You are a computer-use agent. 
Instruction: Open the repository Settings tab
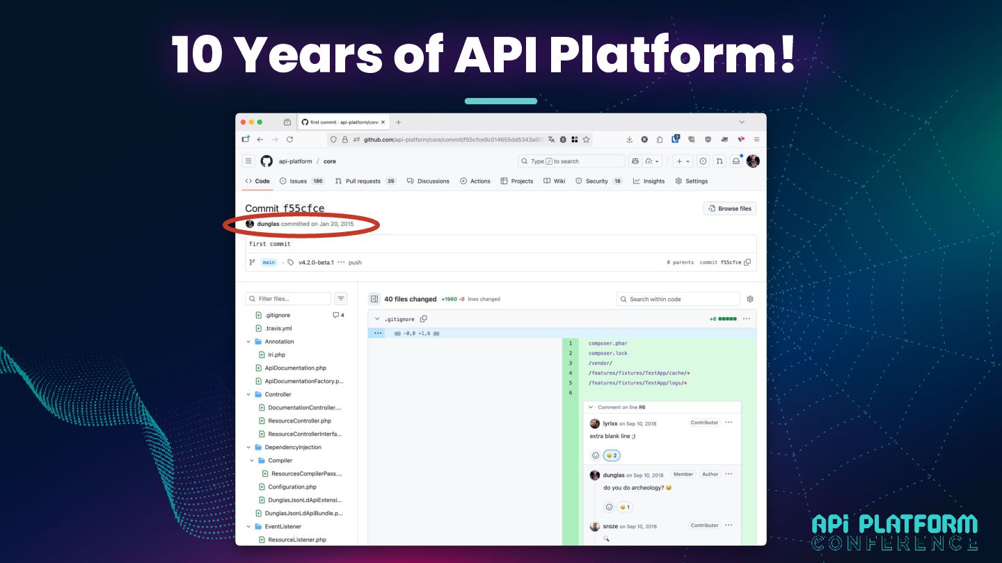click(692, 181)
